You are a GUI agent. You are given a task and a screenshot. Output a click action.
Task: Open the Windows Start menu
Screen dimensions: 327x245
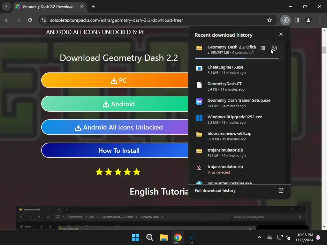click(135, 237)
